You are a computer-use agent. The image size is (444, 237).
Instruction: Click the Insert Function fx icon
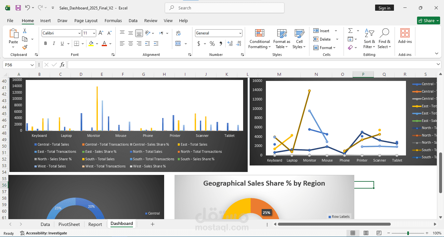pos(62,65)
